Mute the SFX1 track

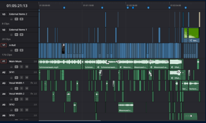click(x=27, y=77)
